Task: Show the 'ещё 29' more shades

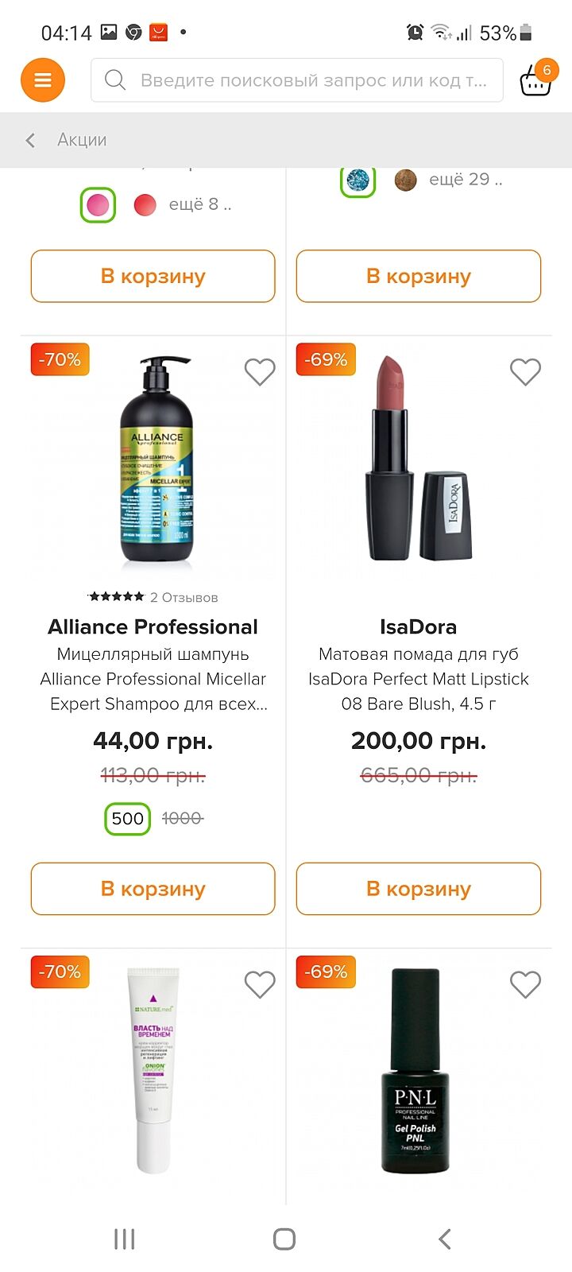Action: click(x=466, y=180)
